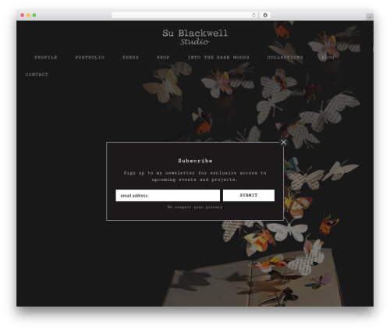Image resolution: width=390 pixels, height=330 pixels.
Task: Submit the newsletter signup
Action: pyautogui.click(x=249, y=195)
